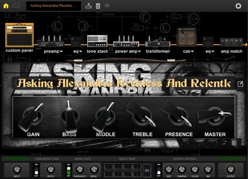Click the room DAMPING knob
This screenshot has height=179, width=248.
(182, 169)
